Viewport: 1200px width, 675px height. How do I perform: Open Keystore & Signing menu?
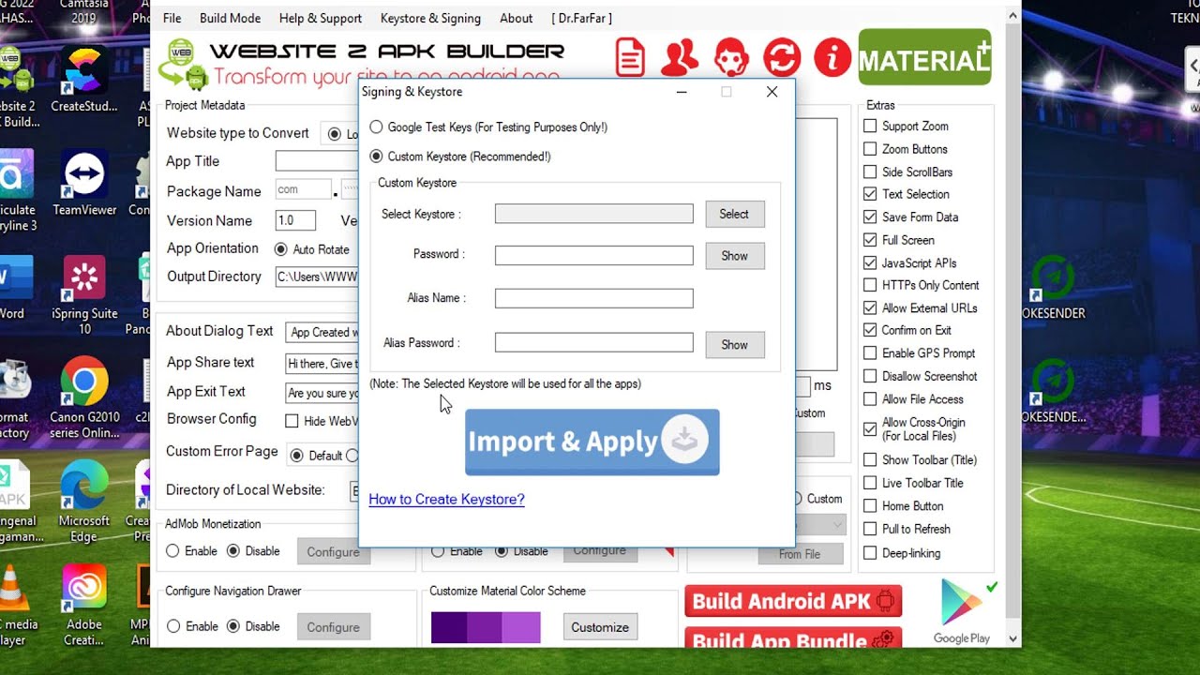pos(430,18)
